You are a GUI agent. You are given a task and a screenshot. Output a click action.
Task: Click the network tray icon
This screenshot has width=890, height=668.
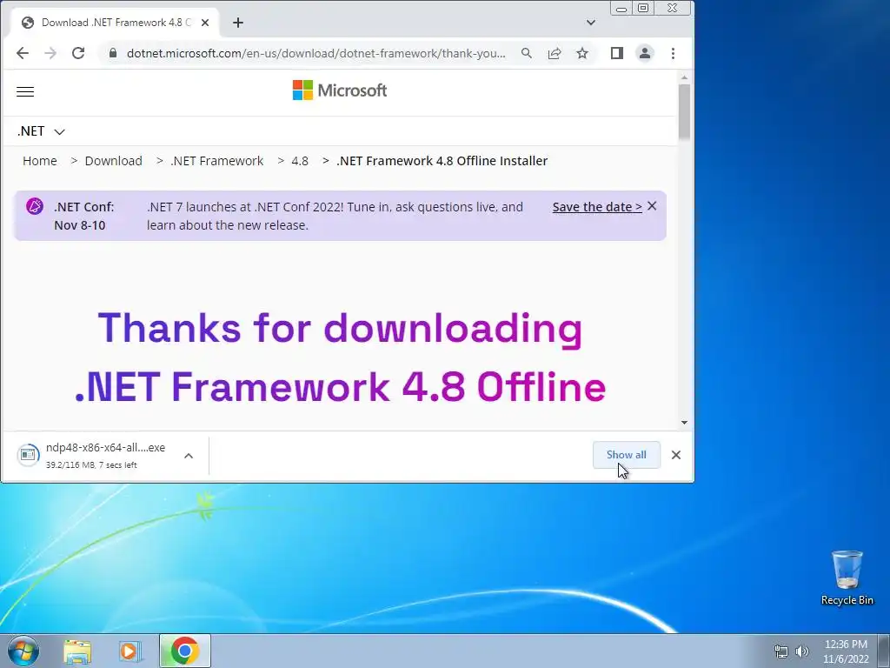point(781,651)
